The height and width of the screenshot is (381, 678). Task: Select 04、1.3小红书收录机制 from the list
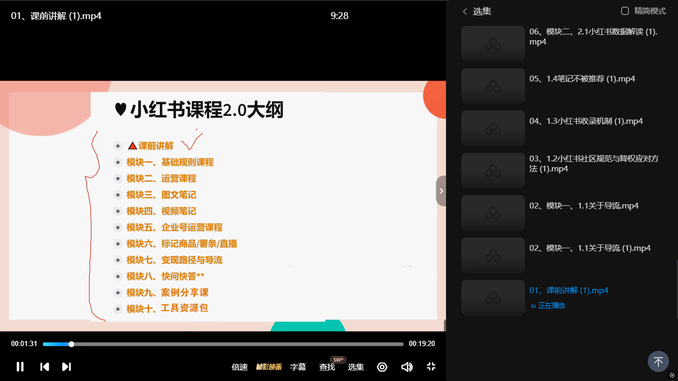coord(586,121)
